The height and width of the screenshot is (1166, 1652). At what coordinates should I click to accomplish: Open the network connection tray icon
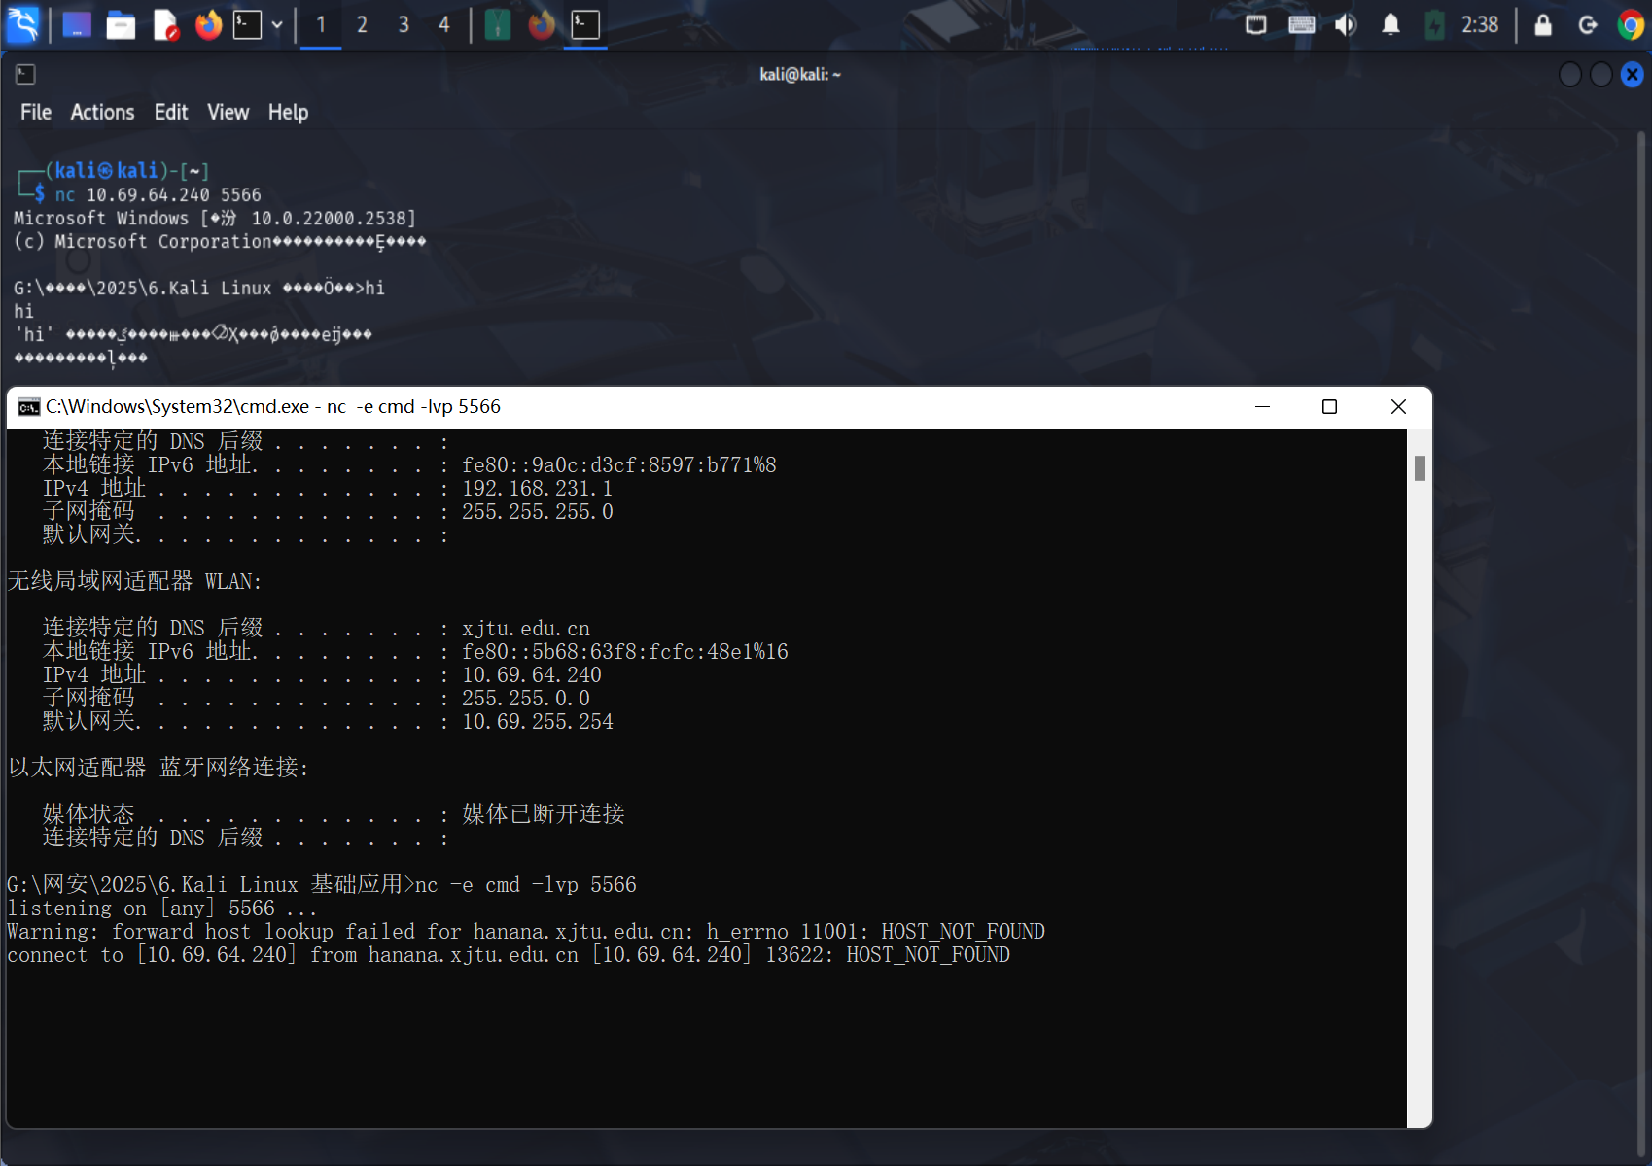pos(1255,24)
